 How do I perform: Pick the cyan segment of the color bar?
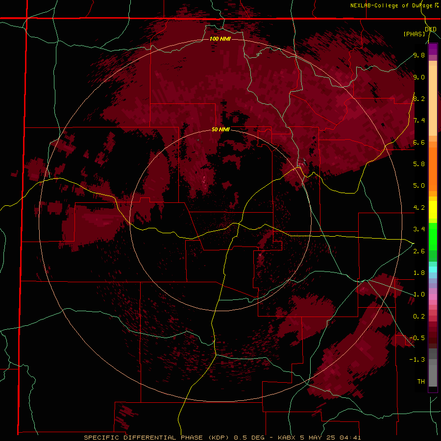(x=433, y=269)
